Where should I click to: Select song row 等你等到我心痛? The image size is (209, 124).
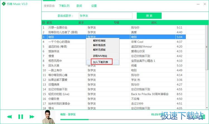[x=114, y=75]
